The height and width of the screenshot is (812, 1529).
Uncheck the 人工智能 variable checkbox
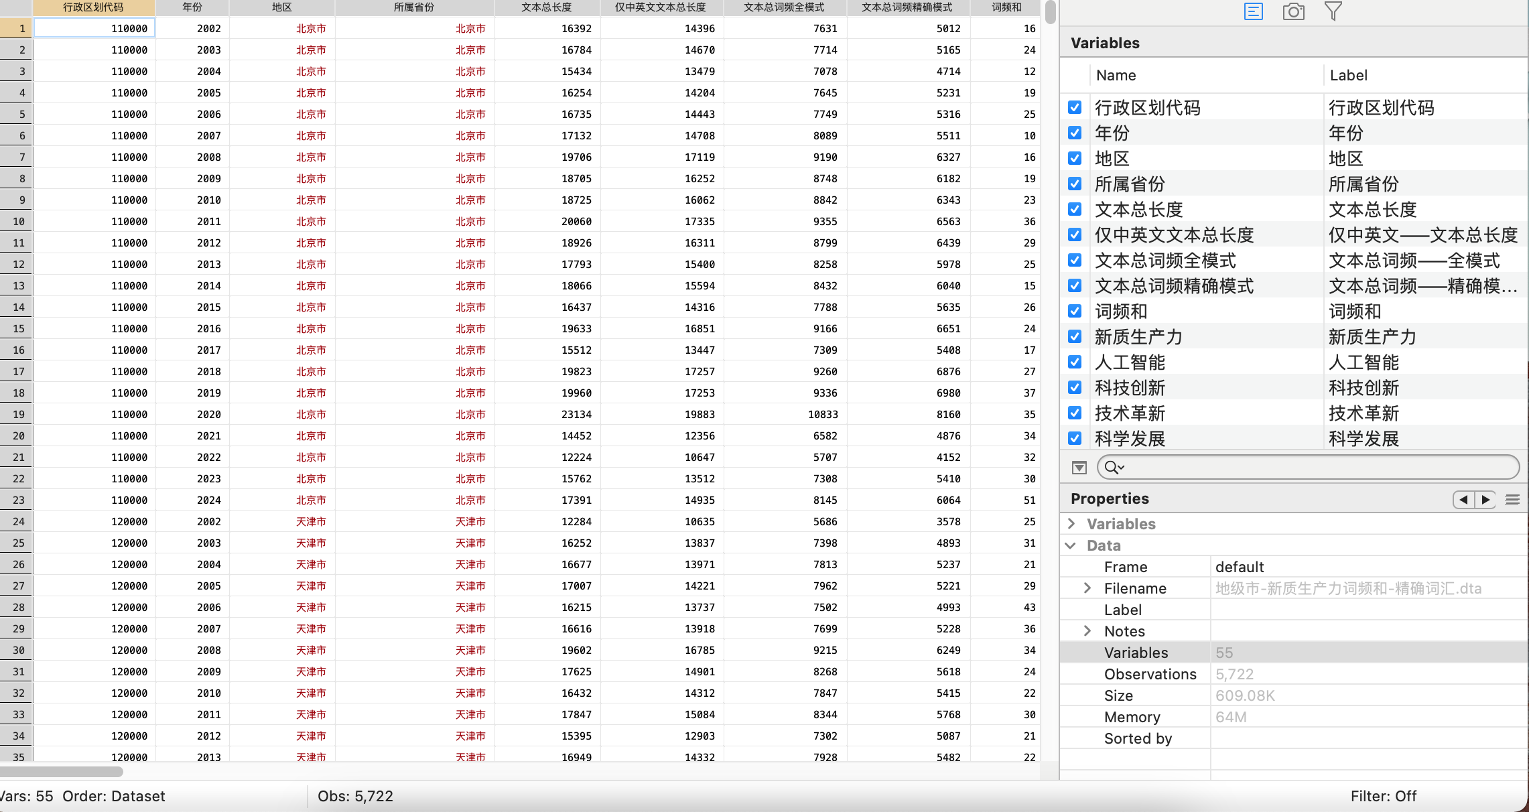pos(1075,362)
